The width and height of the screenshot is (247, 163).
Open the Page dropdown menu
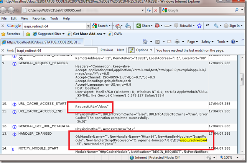192,42
